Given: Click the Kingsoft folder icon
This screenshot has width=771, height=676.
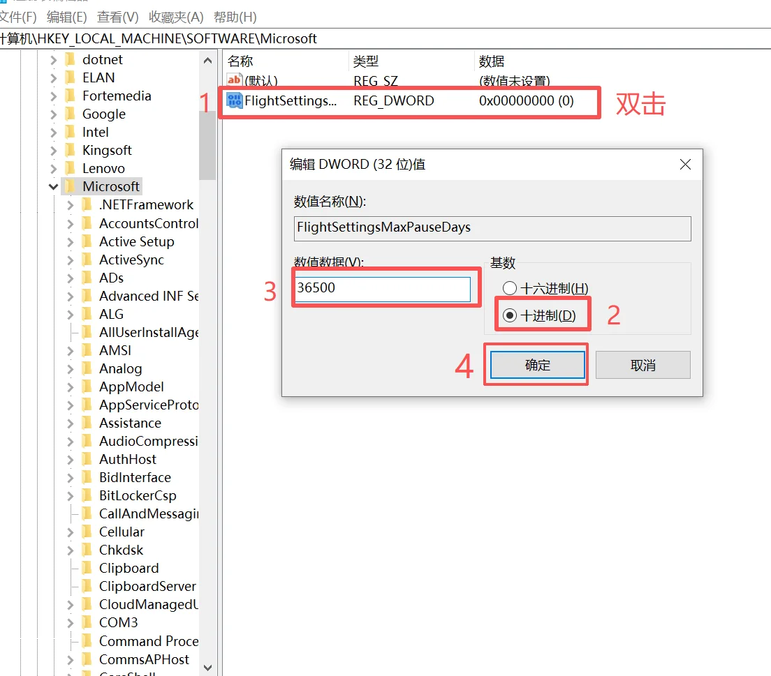Looking at the screenshot, I should click(x=71, y=150).
